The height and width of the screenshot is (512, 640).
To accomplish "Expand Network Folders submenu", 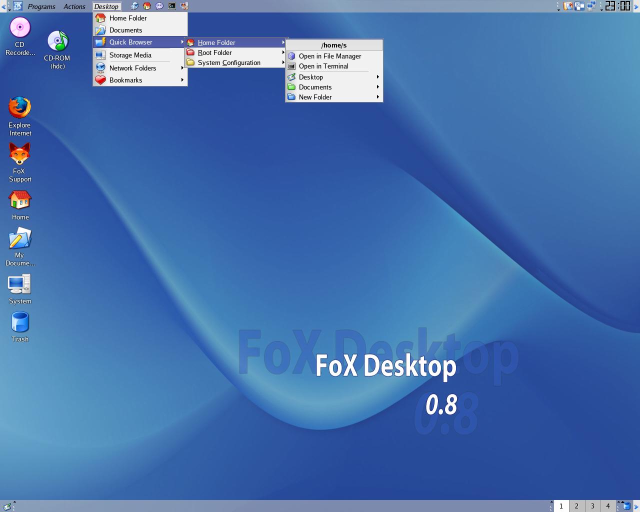I will (140, 68).
